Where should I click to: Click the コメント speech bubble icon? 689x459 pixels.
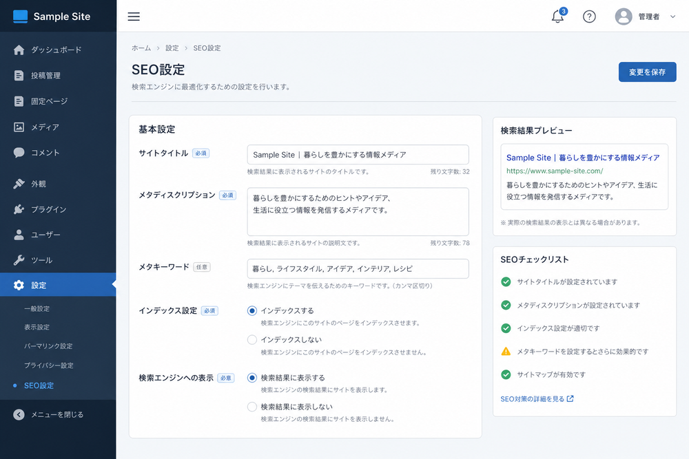tap(19, 153)
